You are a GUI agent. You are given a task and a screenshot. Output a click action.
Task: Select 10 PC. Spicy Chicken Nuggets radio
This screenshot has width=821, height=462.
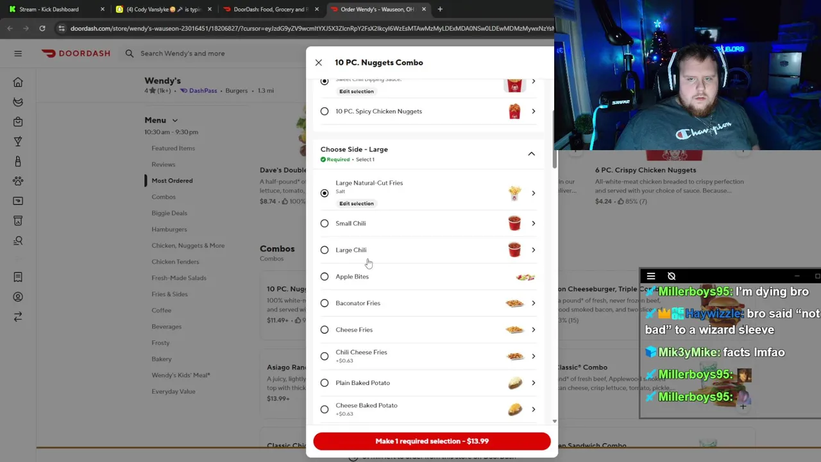pyautogui.click(x=325, y=112)
